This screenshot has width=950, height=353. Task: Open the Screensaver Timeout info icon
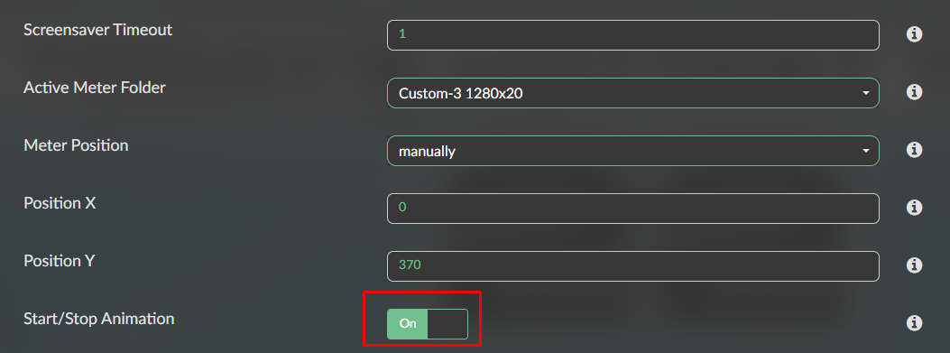[x=914, y=34]
